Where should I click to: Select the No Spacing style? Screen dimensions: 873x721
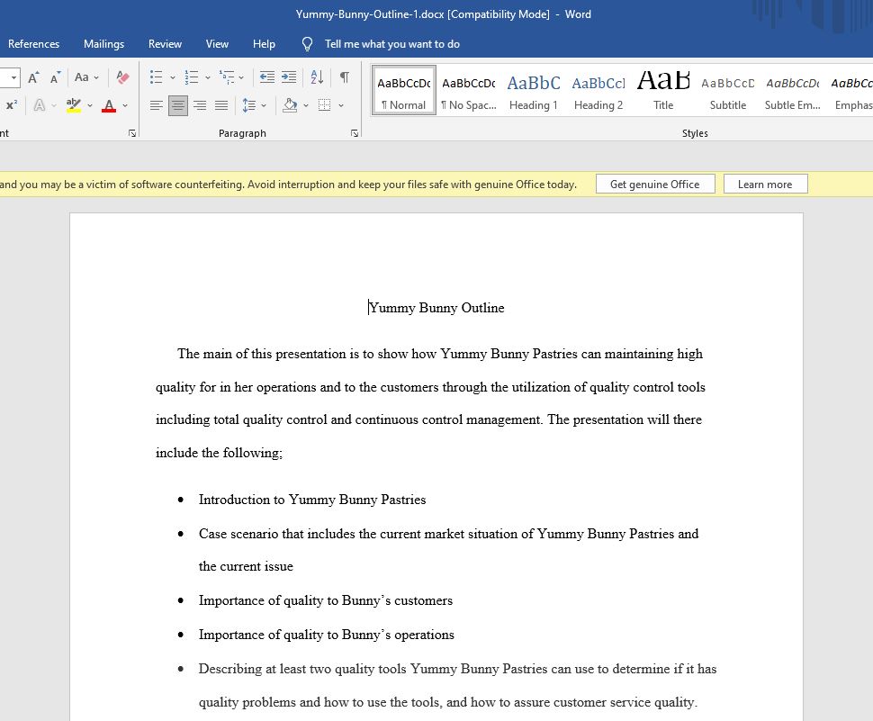[x=468, y=91]
